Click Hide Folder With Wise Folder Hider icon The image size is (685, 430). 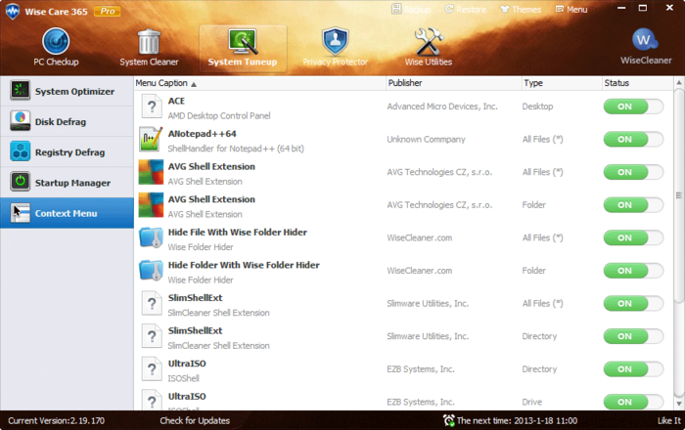(151, 271)
